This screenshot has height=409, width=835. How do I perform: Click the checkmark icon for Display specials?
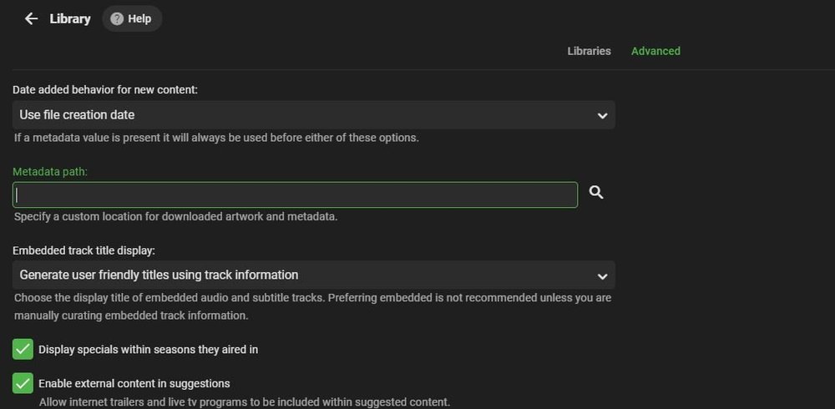(x=23, y=349)
